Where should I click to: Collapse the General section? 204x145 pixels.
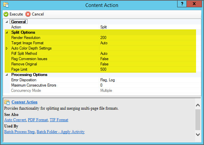click(7, 22)
